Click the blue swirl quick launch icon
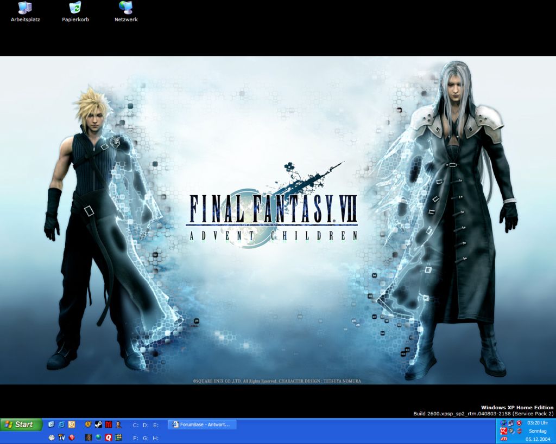The image size is (556, 444). click(52, 424)
